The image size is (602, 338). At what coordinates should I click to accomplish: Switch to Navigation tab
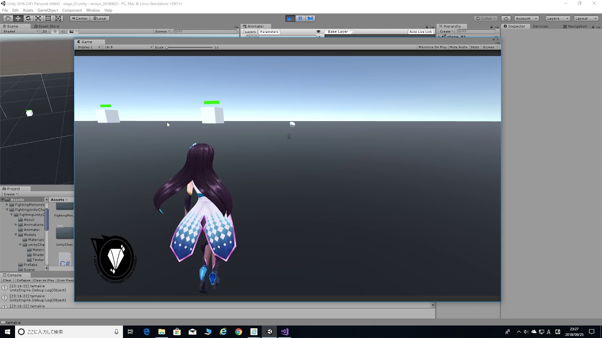pyautogui.click(x=575, y=26)
